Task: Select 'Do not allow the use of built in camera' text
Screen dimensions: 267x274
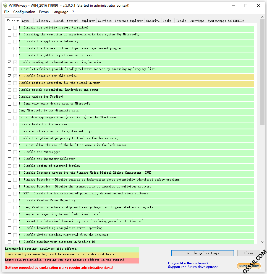Action: tap(73, 145)
